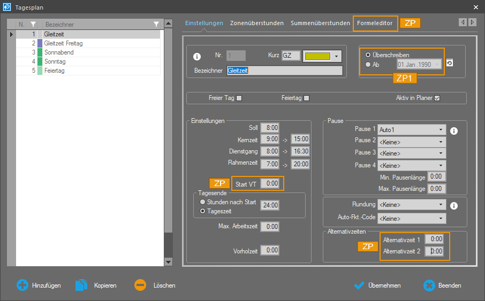Click the Übernehmen button
Screen dimensions: 485x301
[378, 285]
